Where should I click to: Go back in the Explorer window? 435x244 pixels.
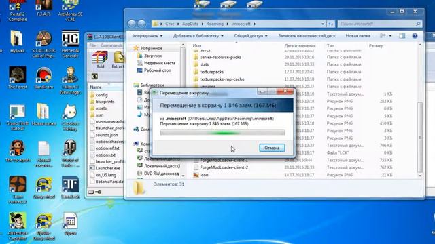click(132, 24)
